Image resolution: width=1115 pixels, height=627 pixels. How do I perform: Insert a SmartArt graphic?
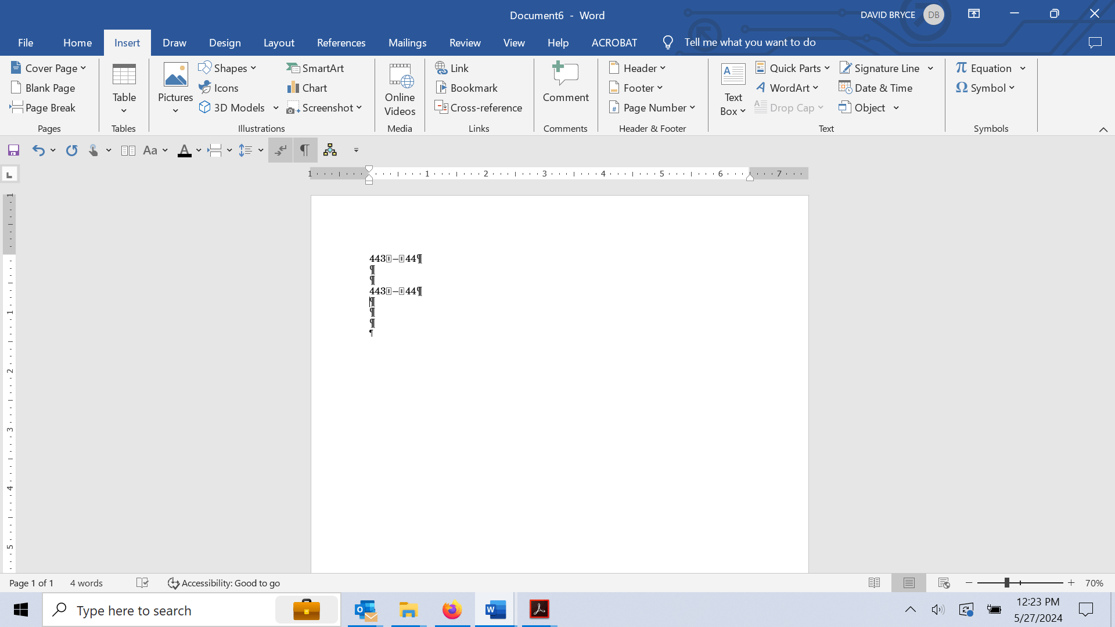[315, 68]
